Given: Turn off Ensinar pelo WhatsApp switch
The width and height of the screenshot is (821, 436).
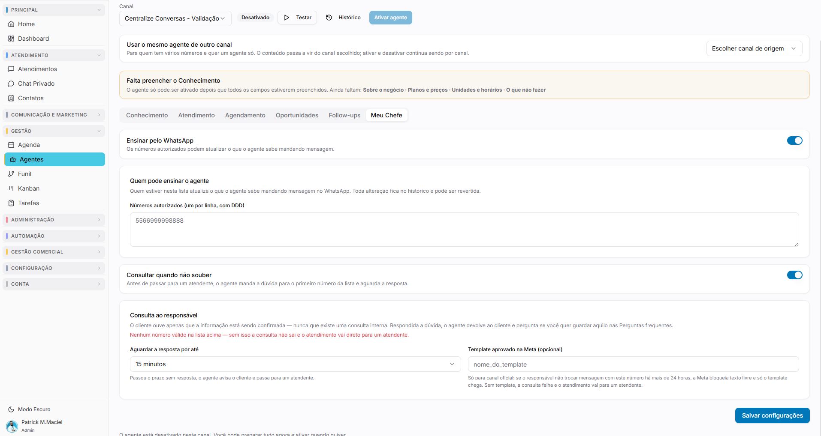Looking at the screenshot, I should pos(794,140).
